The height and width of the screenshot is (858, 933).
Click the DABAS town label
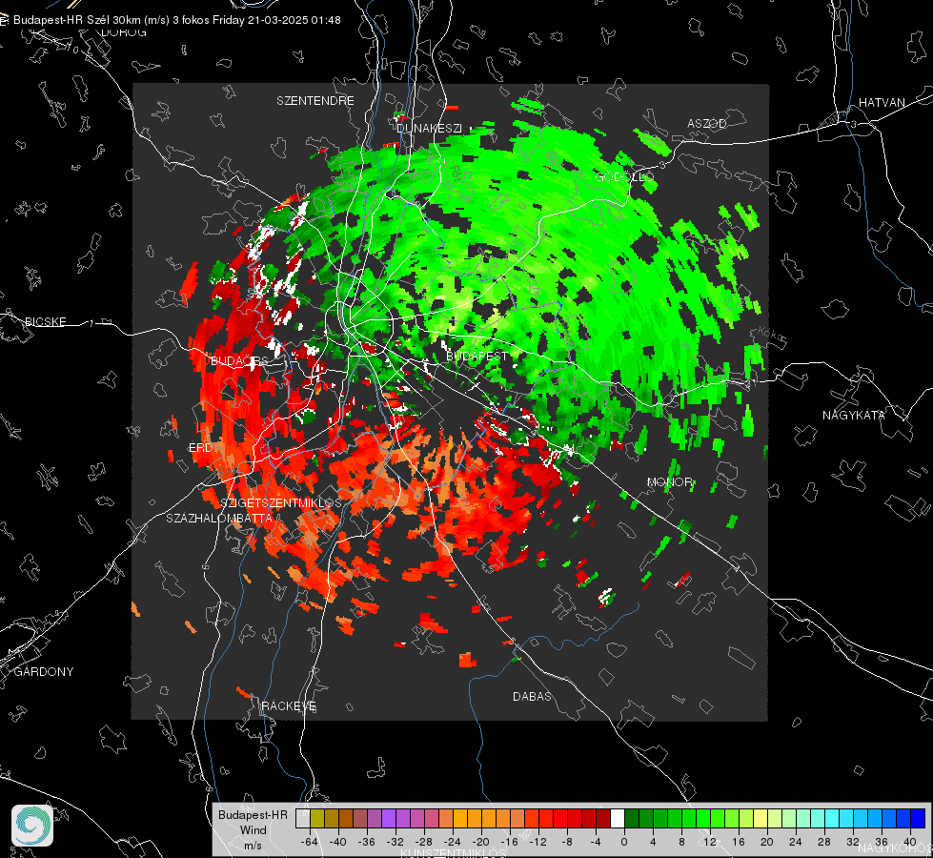coord(532,696)
